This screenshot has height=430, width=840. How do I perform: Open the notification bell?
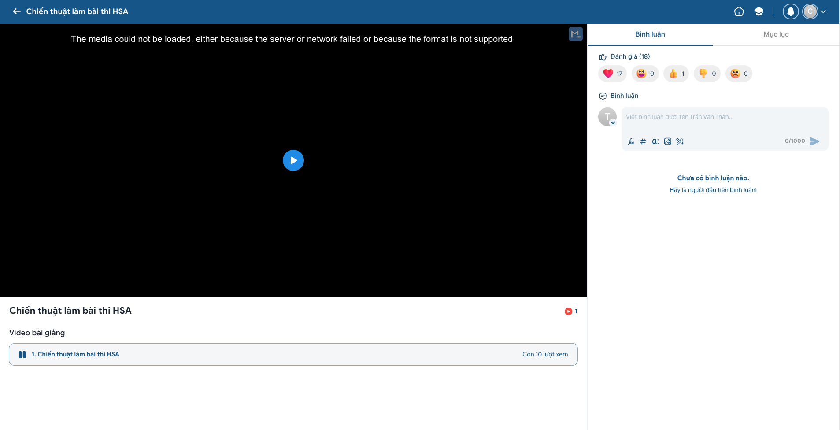[791, 11]
